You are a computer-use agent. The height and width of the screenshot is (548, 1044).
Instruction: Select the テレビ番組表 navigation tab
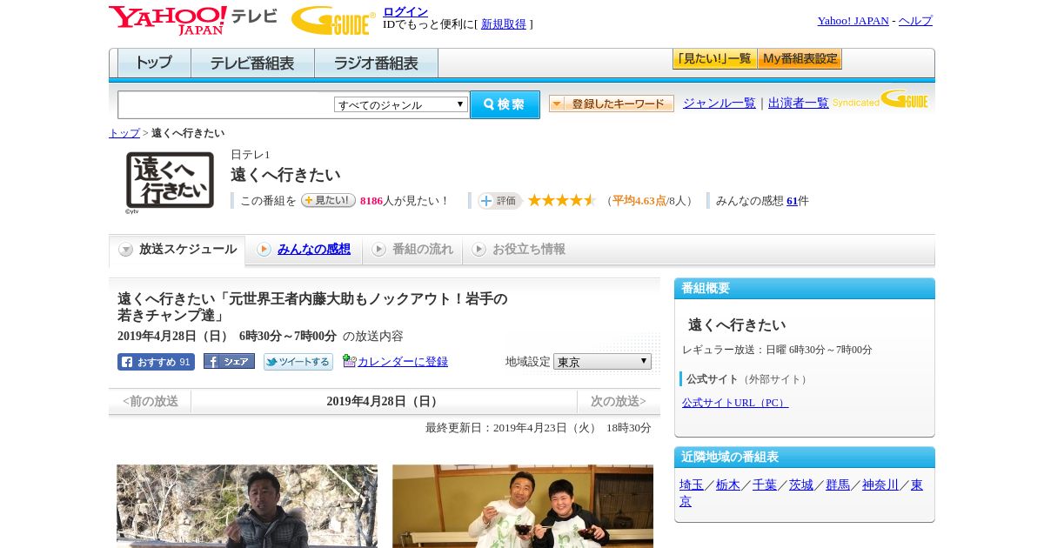[x=252, y=63]
